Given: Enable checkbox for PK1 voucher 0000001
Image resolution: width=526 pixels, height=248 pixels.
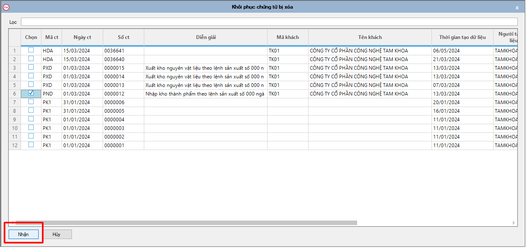Looking at the screenshot, I should pos(31,145).
